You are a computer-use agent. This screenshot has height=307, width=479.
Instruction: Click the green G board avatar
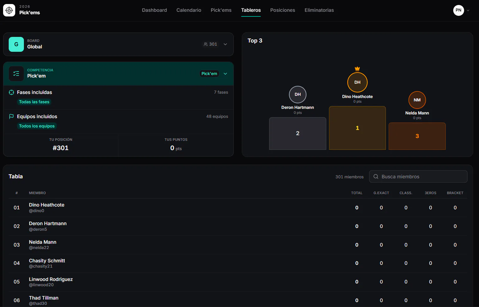[x=16, y=44]
